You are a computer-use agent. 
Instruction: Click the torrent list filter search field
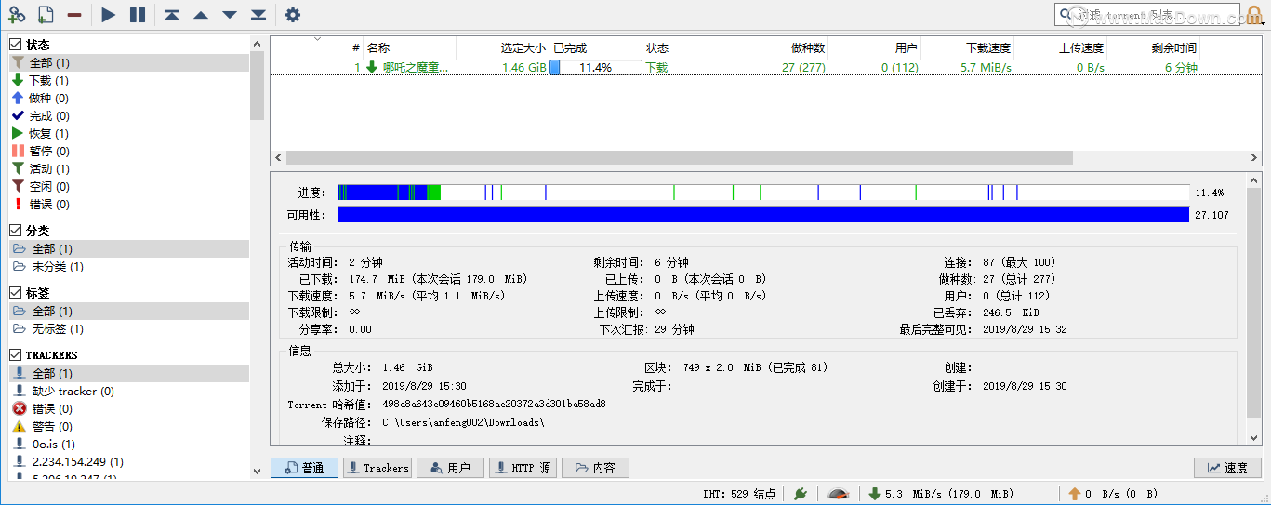pos(1149,14)
